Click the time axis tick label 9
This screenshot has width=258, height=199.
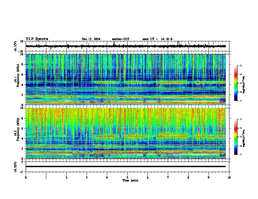tap(208, 178)
